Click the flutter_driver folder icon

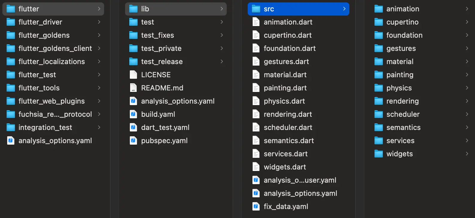click(x=11, y=22)
